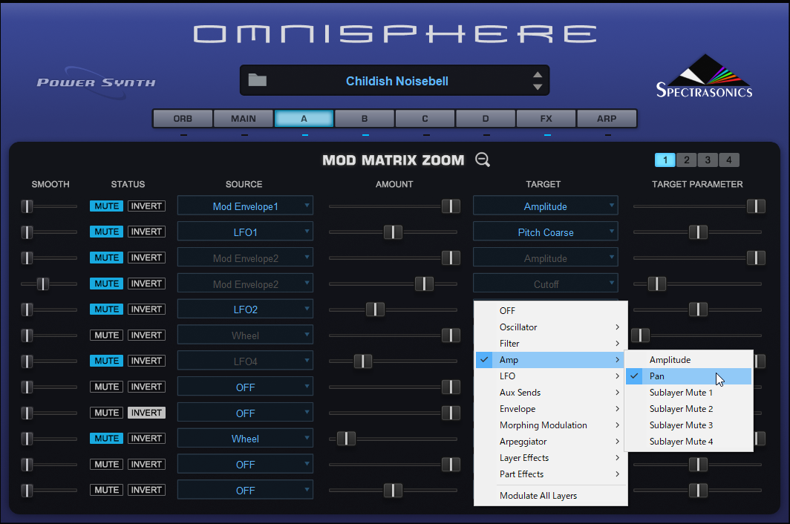The width and height of the screenshot is (790, 524).
Task: Select Sublayer Mute 4
Action: coord(689,442)
